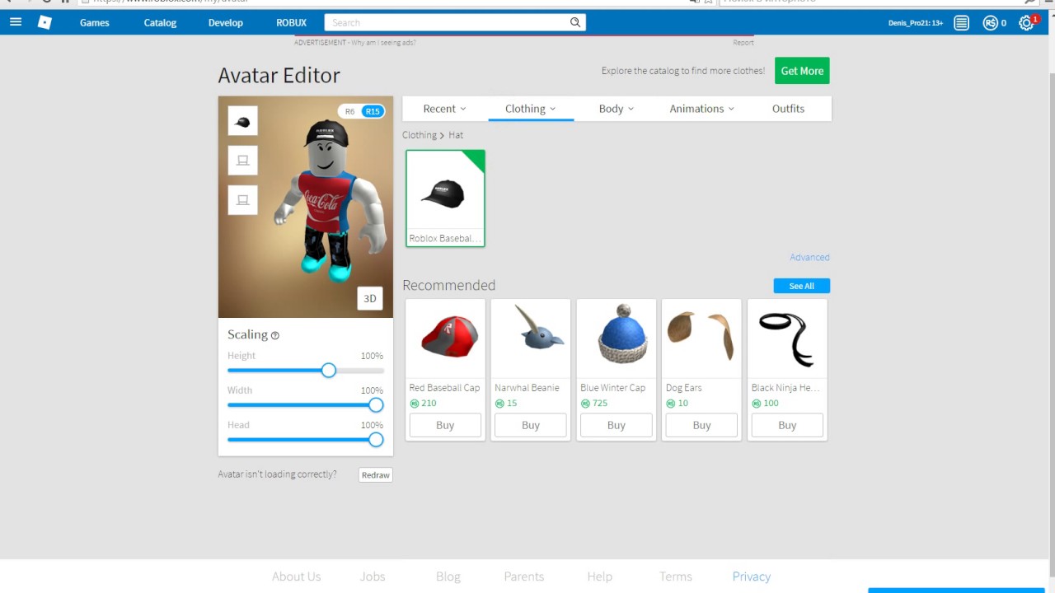
Task: Expand the Clothing dropdown tab
Action: pos(531,109)
